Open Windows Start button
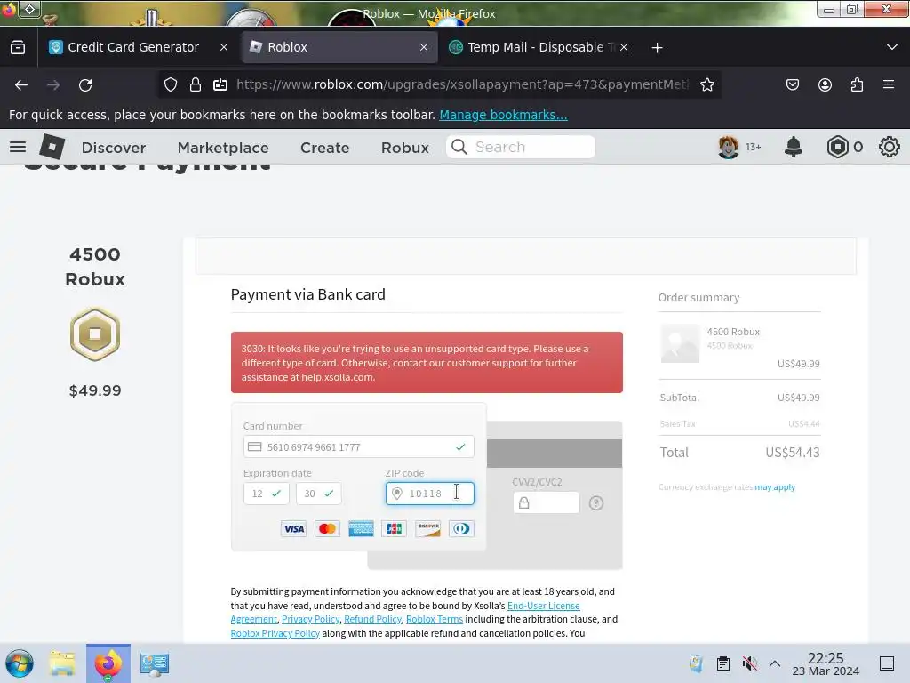The image size is (910, 683). click(20, 663)
